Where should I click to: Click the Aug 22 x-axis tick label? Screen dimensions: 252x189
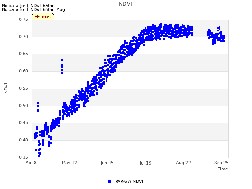click(x=183, y=163)
